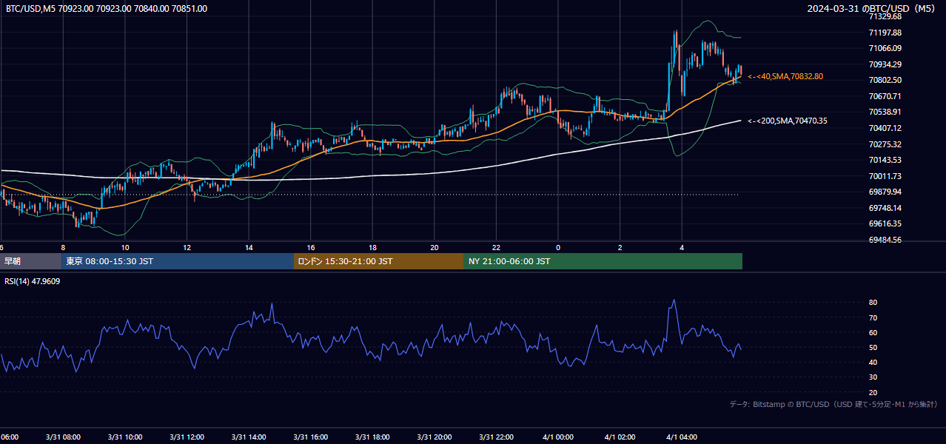Click the Bitstamp data source note

click(833, 404)
